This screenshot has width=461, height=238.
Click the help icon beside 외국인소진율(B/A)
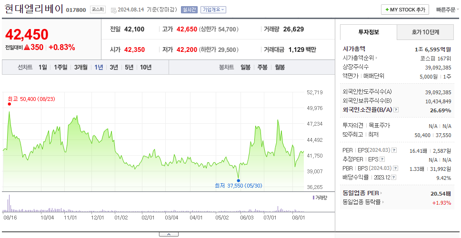click(x=396, y=110)
